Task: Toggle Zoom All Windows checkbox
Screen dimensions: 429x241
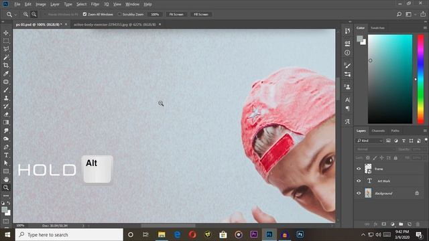Action: pos(85,14)
